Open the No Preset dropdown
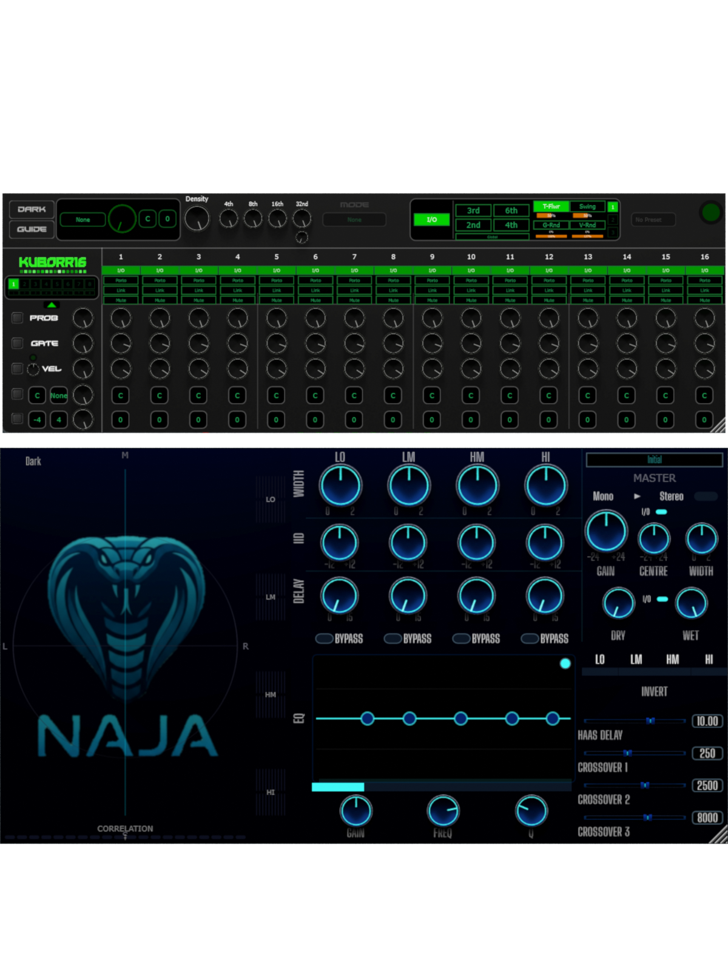728x959 pixels. [x=653, y=220]
